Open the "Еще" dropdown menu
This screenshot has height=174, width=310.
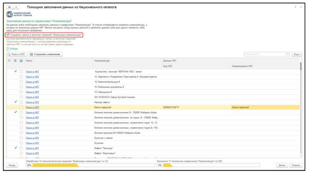(297, 54)
